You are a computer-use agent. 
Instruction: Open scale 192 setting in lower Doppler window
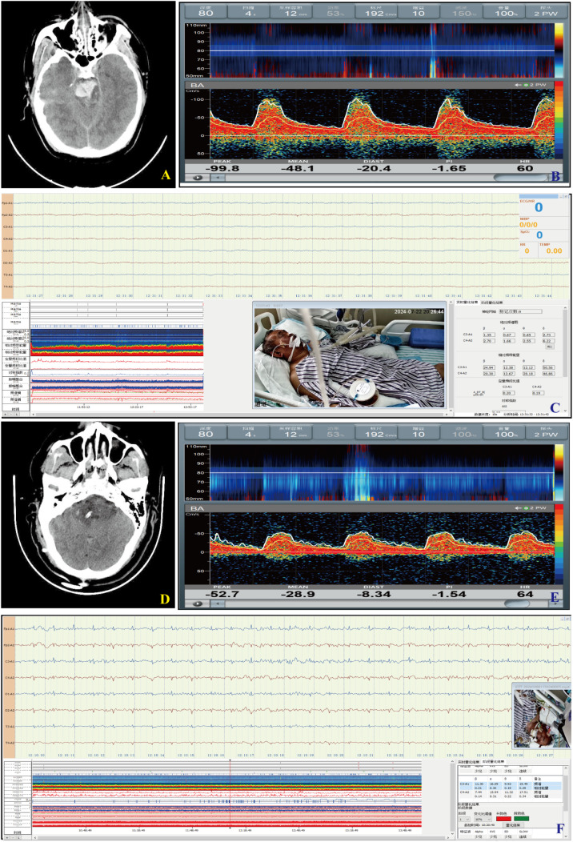(x=375, y=433)
